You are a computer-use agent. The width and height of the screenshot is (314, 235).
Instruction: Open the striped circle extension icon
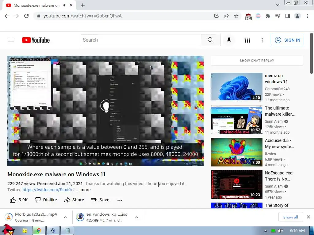[x=258, y=16]
